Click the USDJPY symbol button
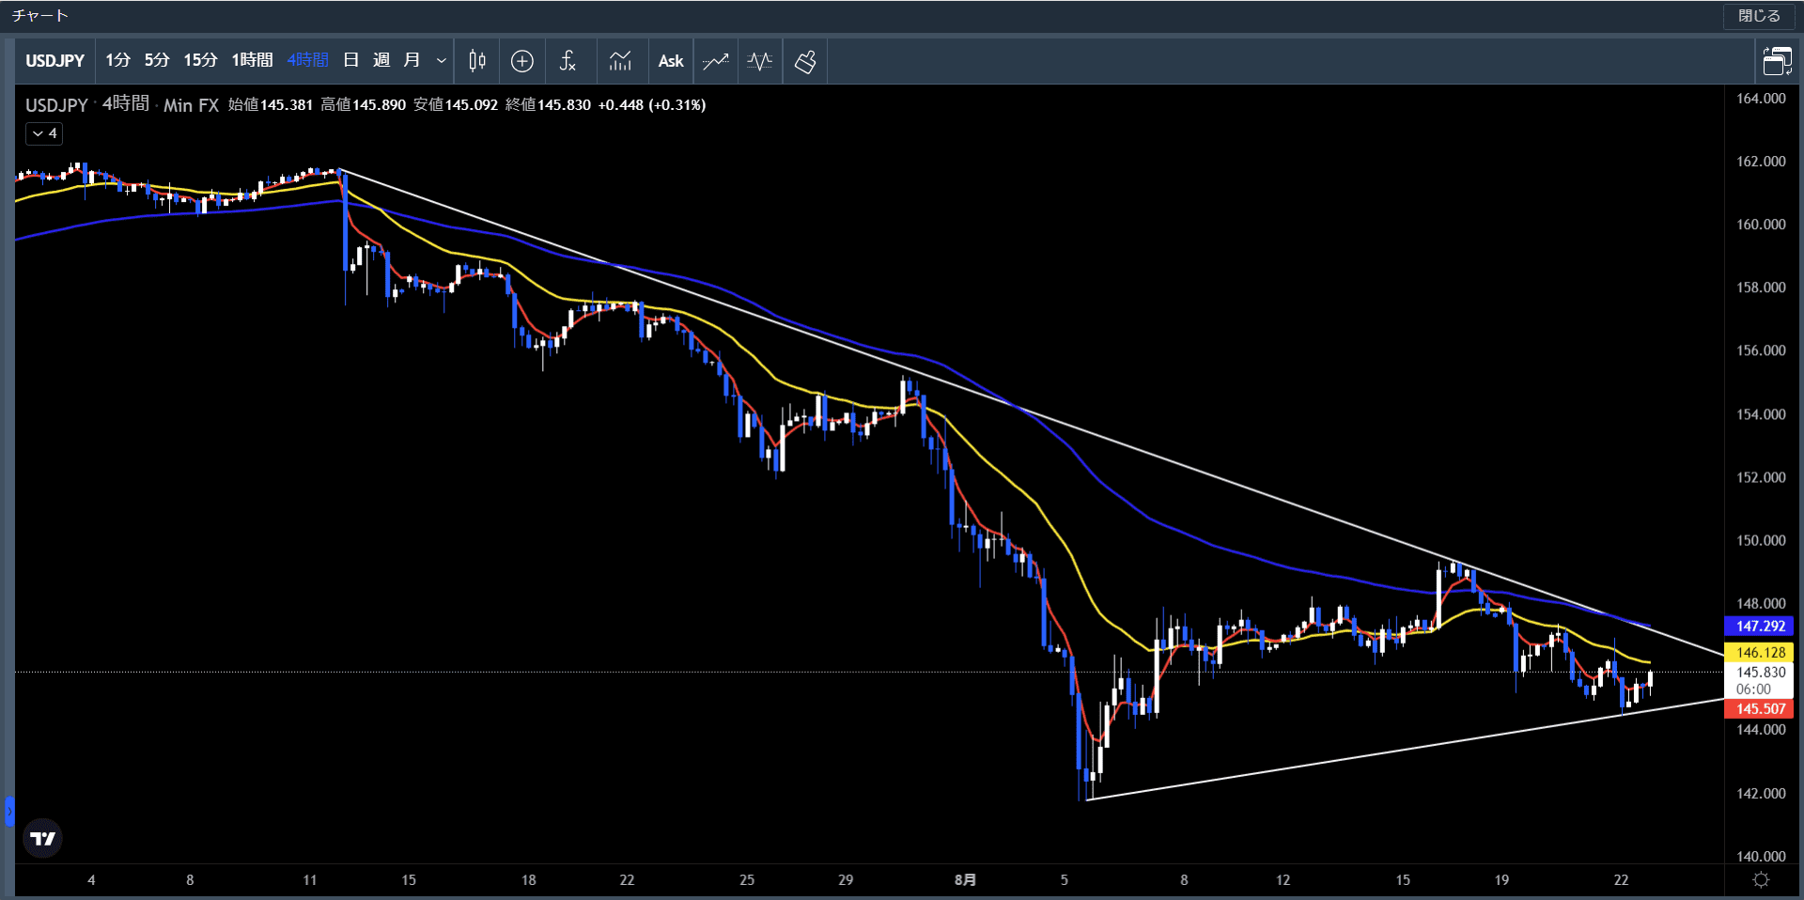Image resolution: width=1804 pixels, height=900 pixels. pos(54,61)
